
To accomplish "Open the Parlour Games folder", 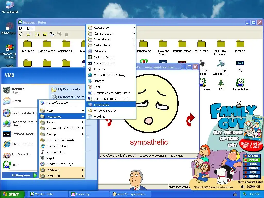I will click(182, 46).
